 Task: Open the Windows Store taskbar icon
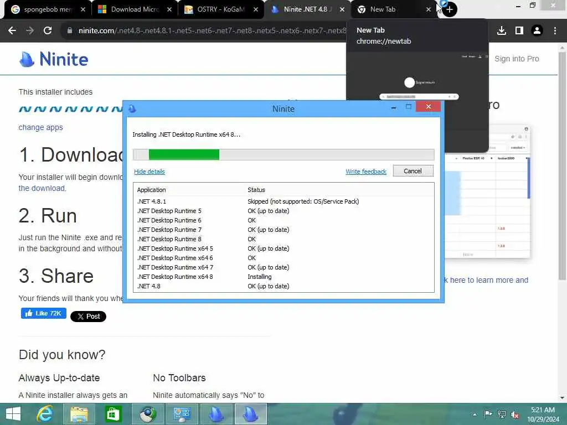(113, 414)
